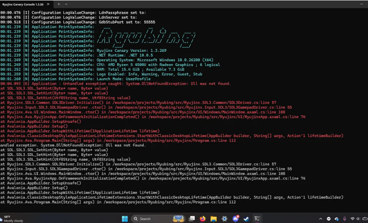
Task: Click red 'SDL_SetHint(Utf8String name' stack line
Action: (x=65, y=98)
